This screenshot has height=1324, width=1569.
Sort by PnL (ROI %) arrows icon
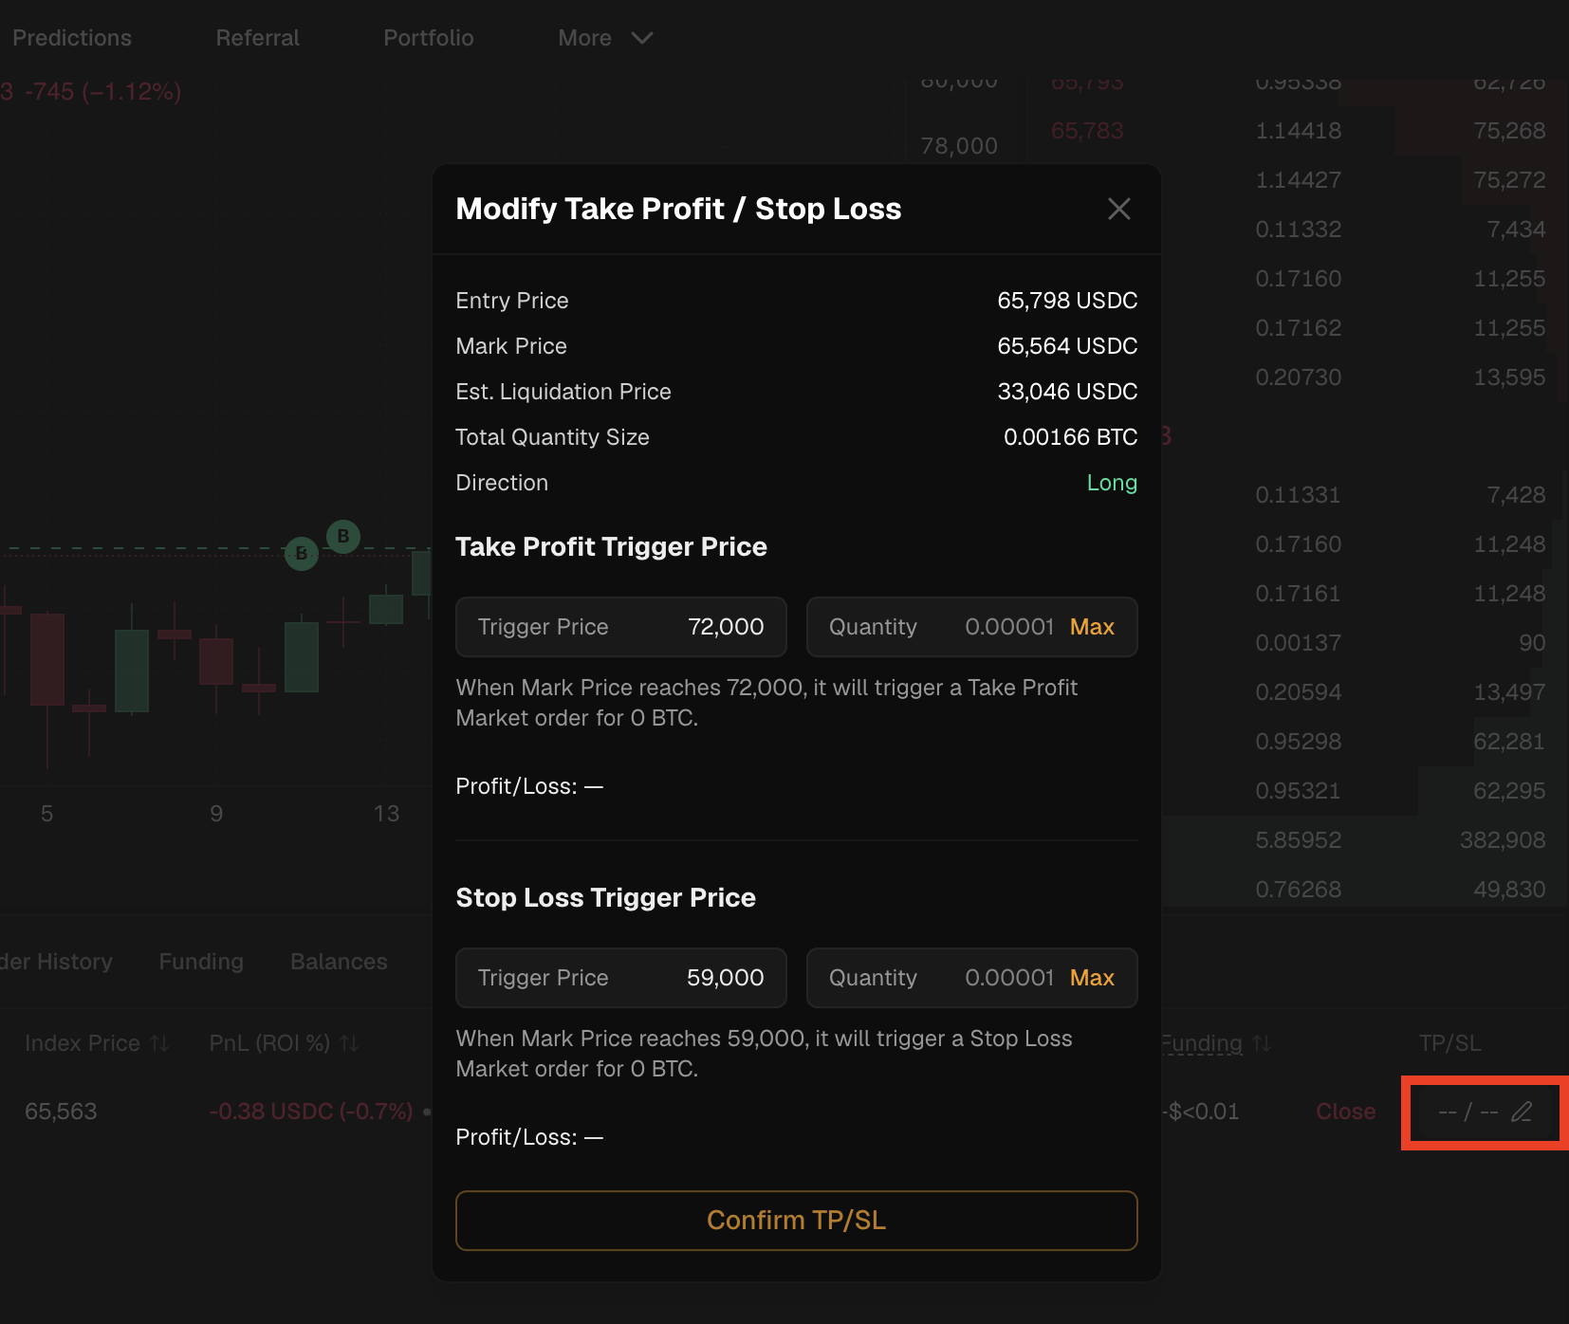(349, 1043)
